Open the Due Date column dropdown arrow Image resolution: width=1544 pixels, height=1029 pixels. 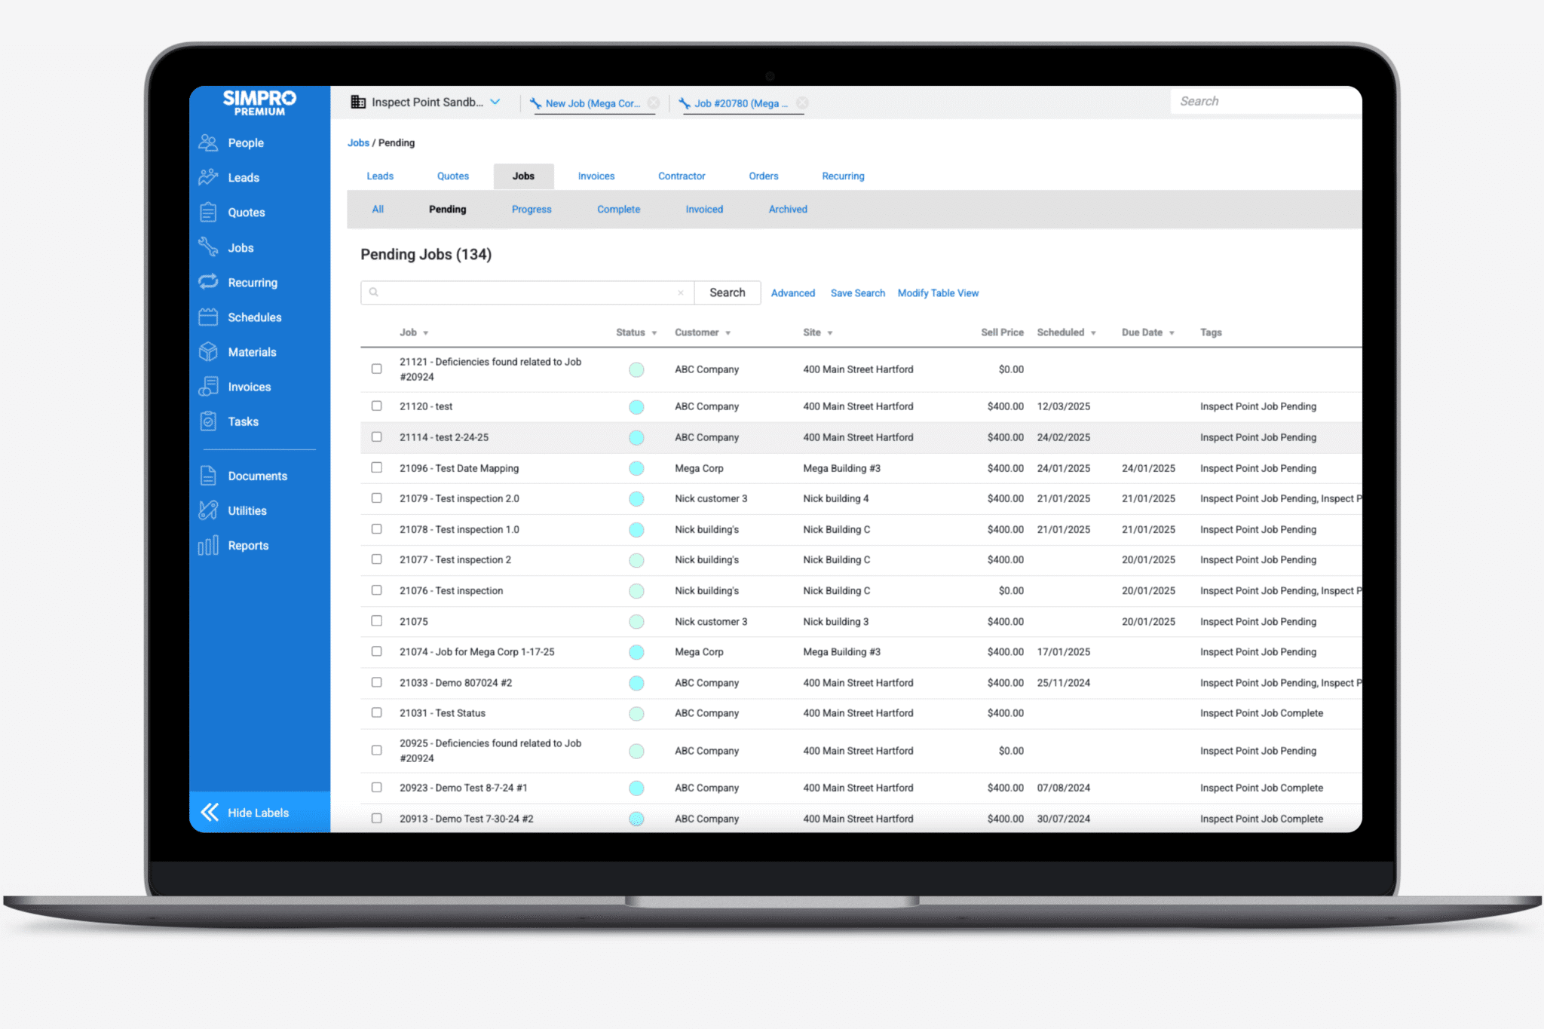tap(1172, 333)
